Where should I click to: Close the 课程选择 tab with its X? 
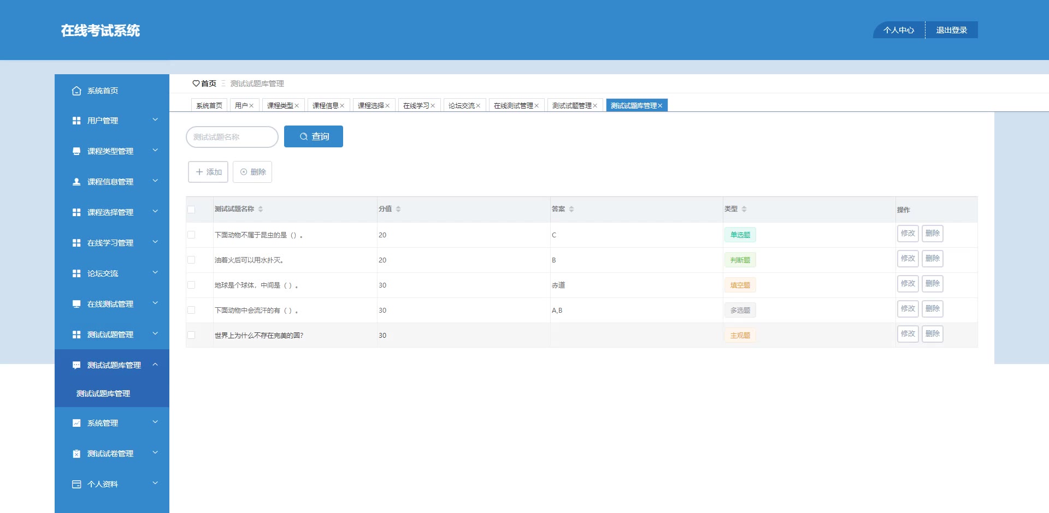pyautogui.click(x=387, y=106)
